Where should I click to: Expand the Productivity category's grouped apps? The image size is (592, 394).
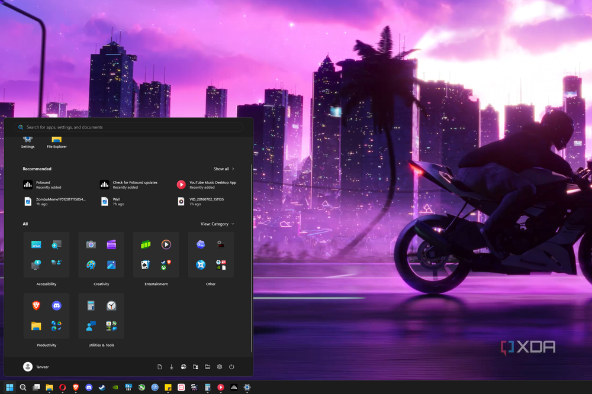pos(57,326)
